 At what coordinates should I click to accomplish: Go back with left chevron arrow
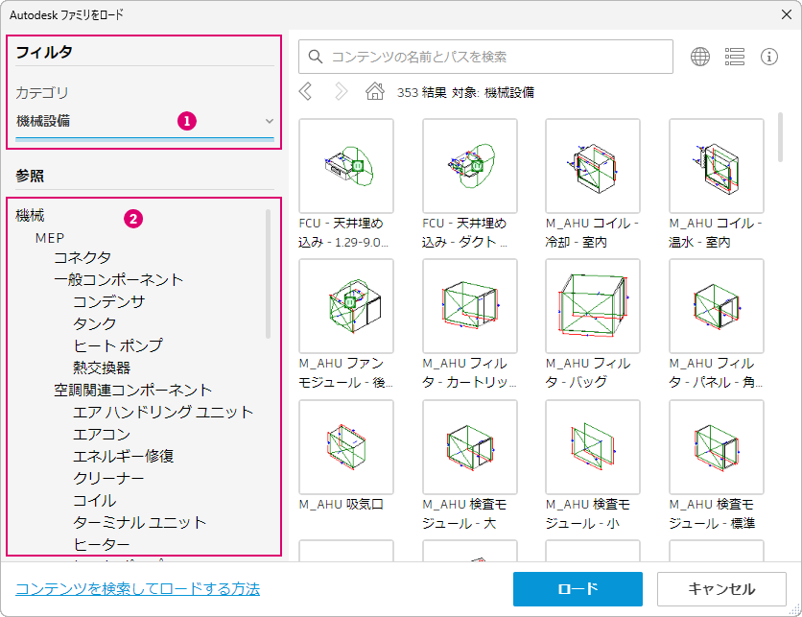306,92
